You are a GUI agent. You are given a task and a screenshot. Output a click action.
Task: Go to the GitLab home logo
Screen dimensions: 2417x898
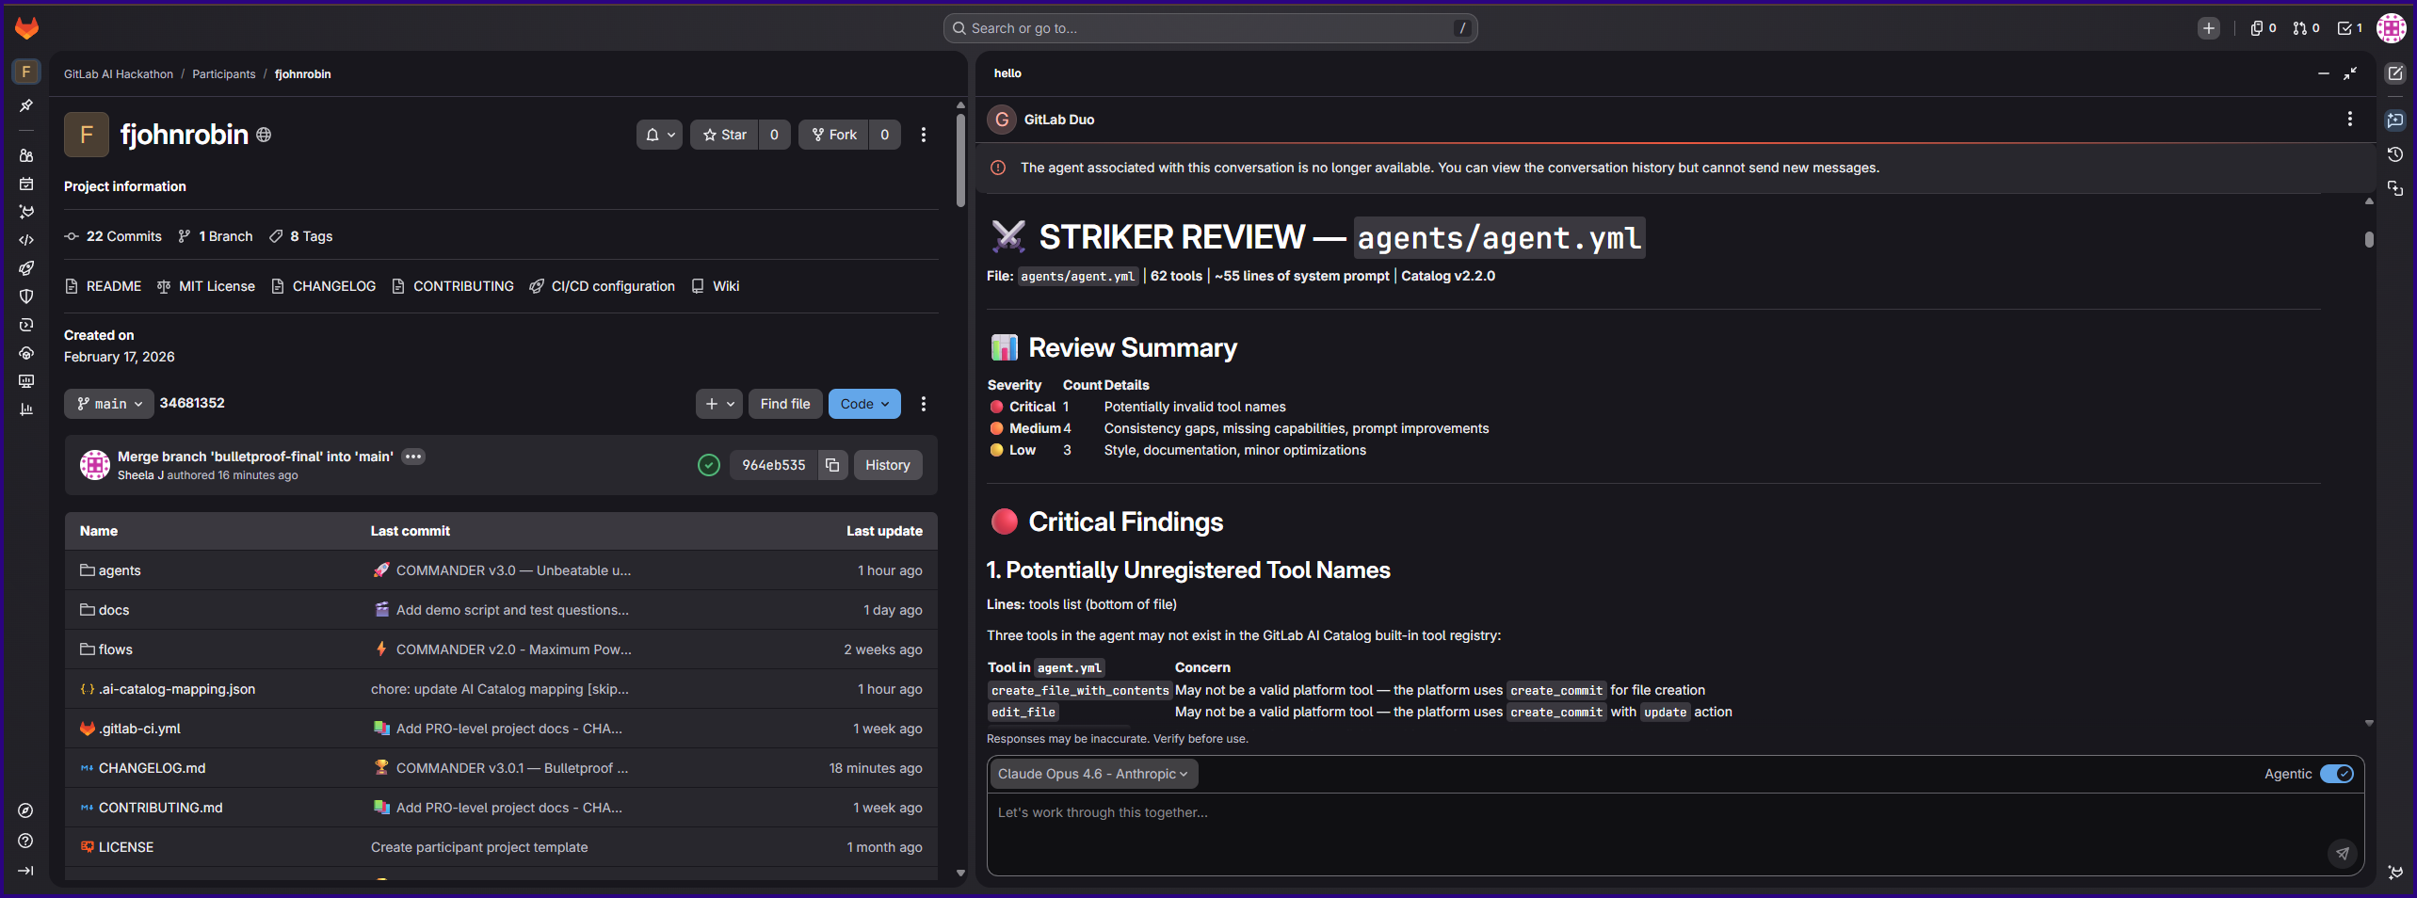click(x=26, y=28)
